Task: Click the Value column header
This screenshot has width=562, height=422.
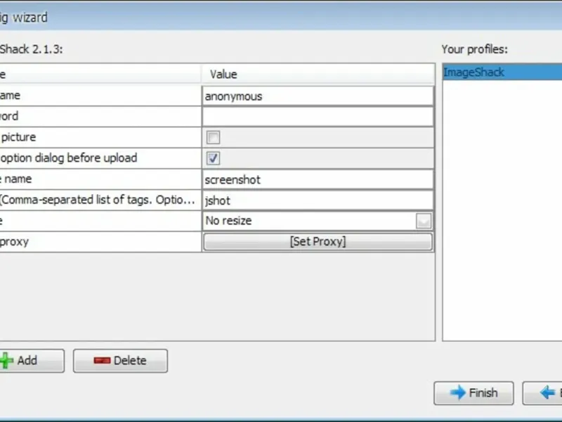Action: (318, 75)
